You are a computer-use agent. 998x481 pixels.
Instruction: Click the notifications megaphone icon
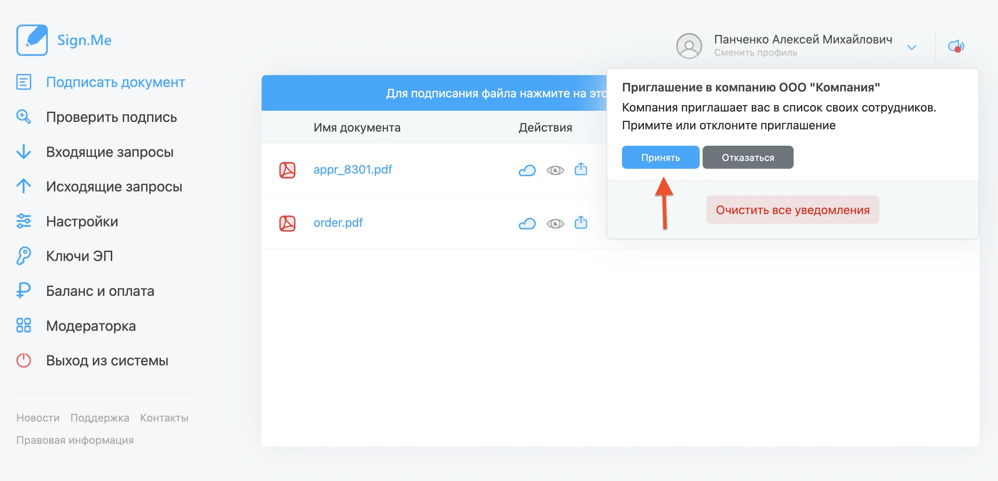coord(956,46)
